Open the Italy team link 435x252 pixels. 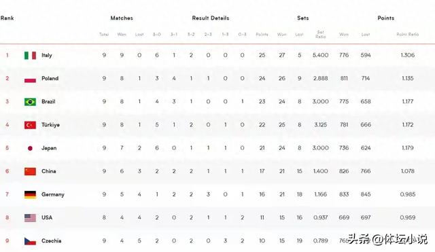(x=47, y=55)
